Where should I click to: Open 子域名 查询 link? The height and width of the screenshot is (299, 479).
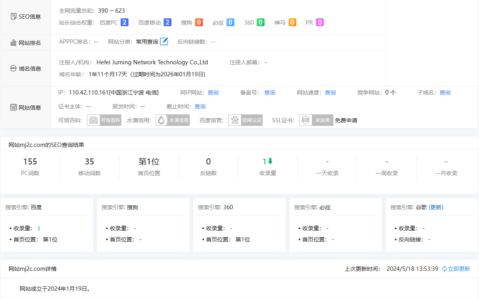(x=445, y=93)
